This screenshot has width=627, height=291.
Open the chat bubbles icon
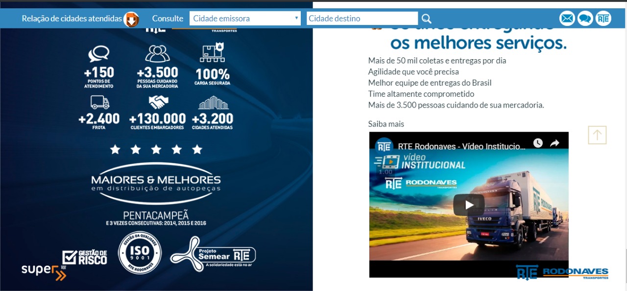coord(585,19)
